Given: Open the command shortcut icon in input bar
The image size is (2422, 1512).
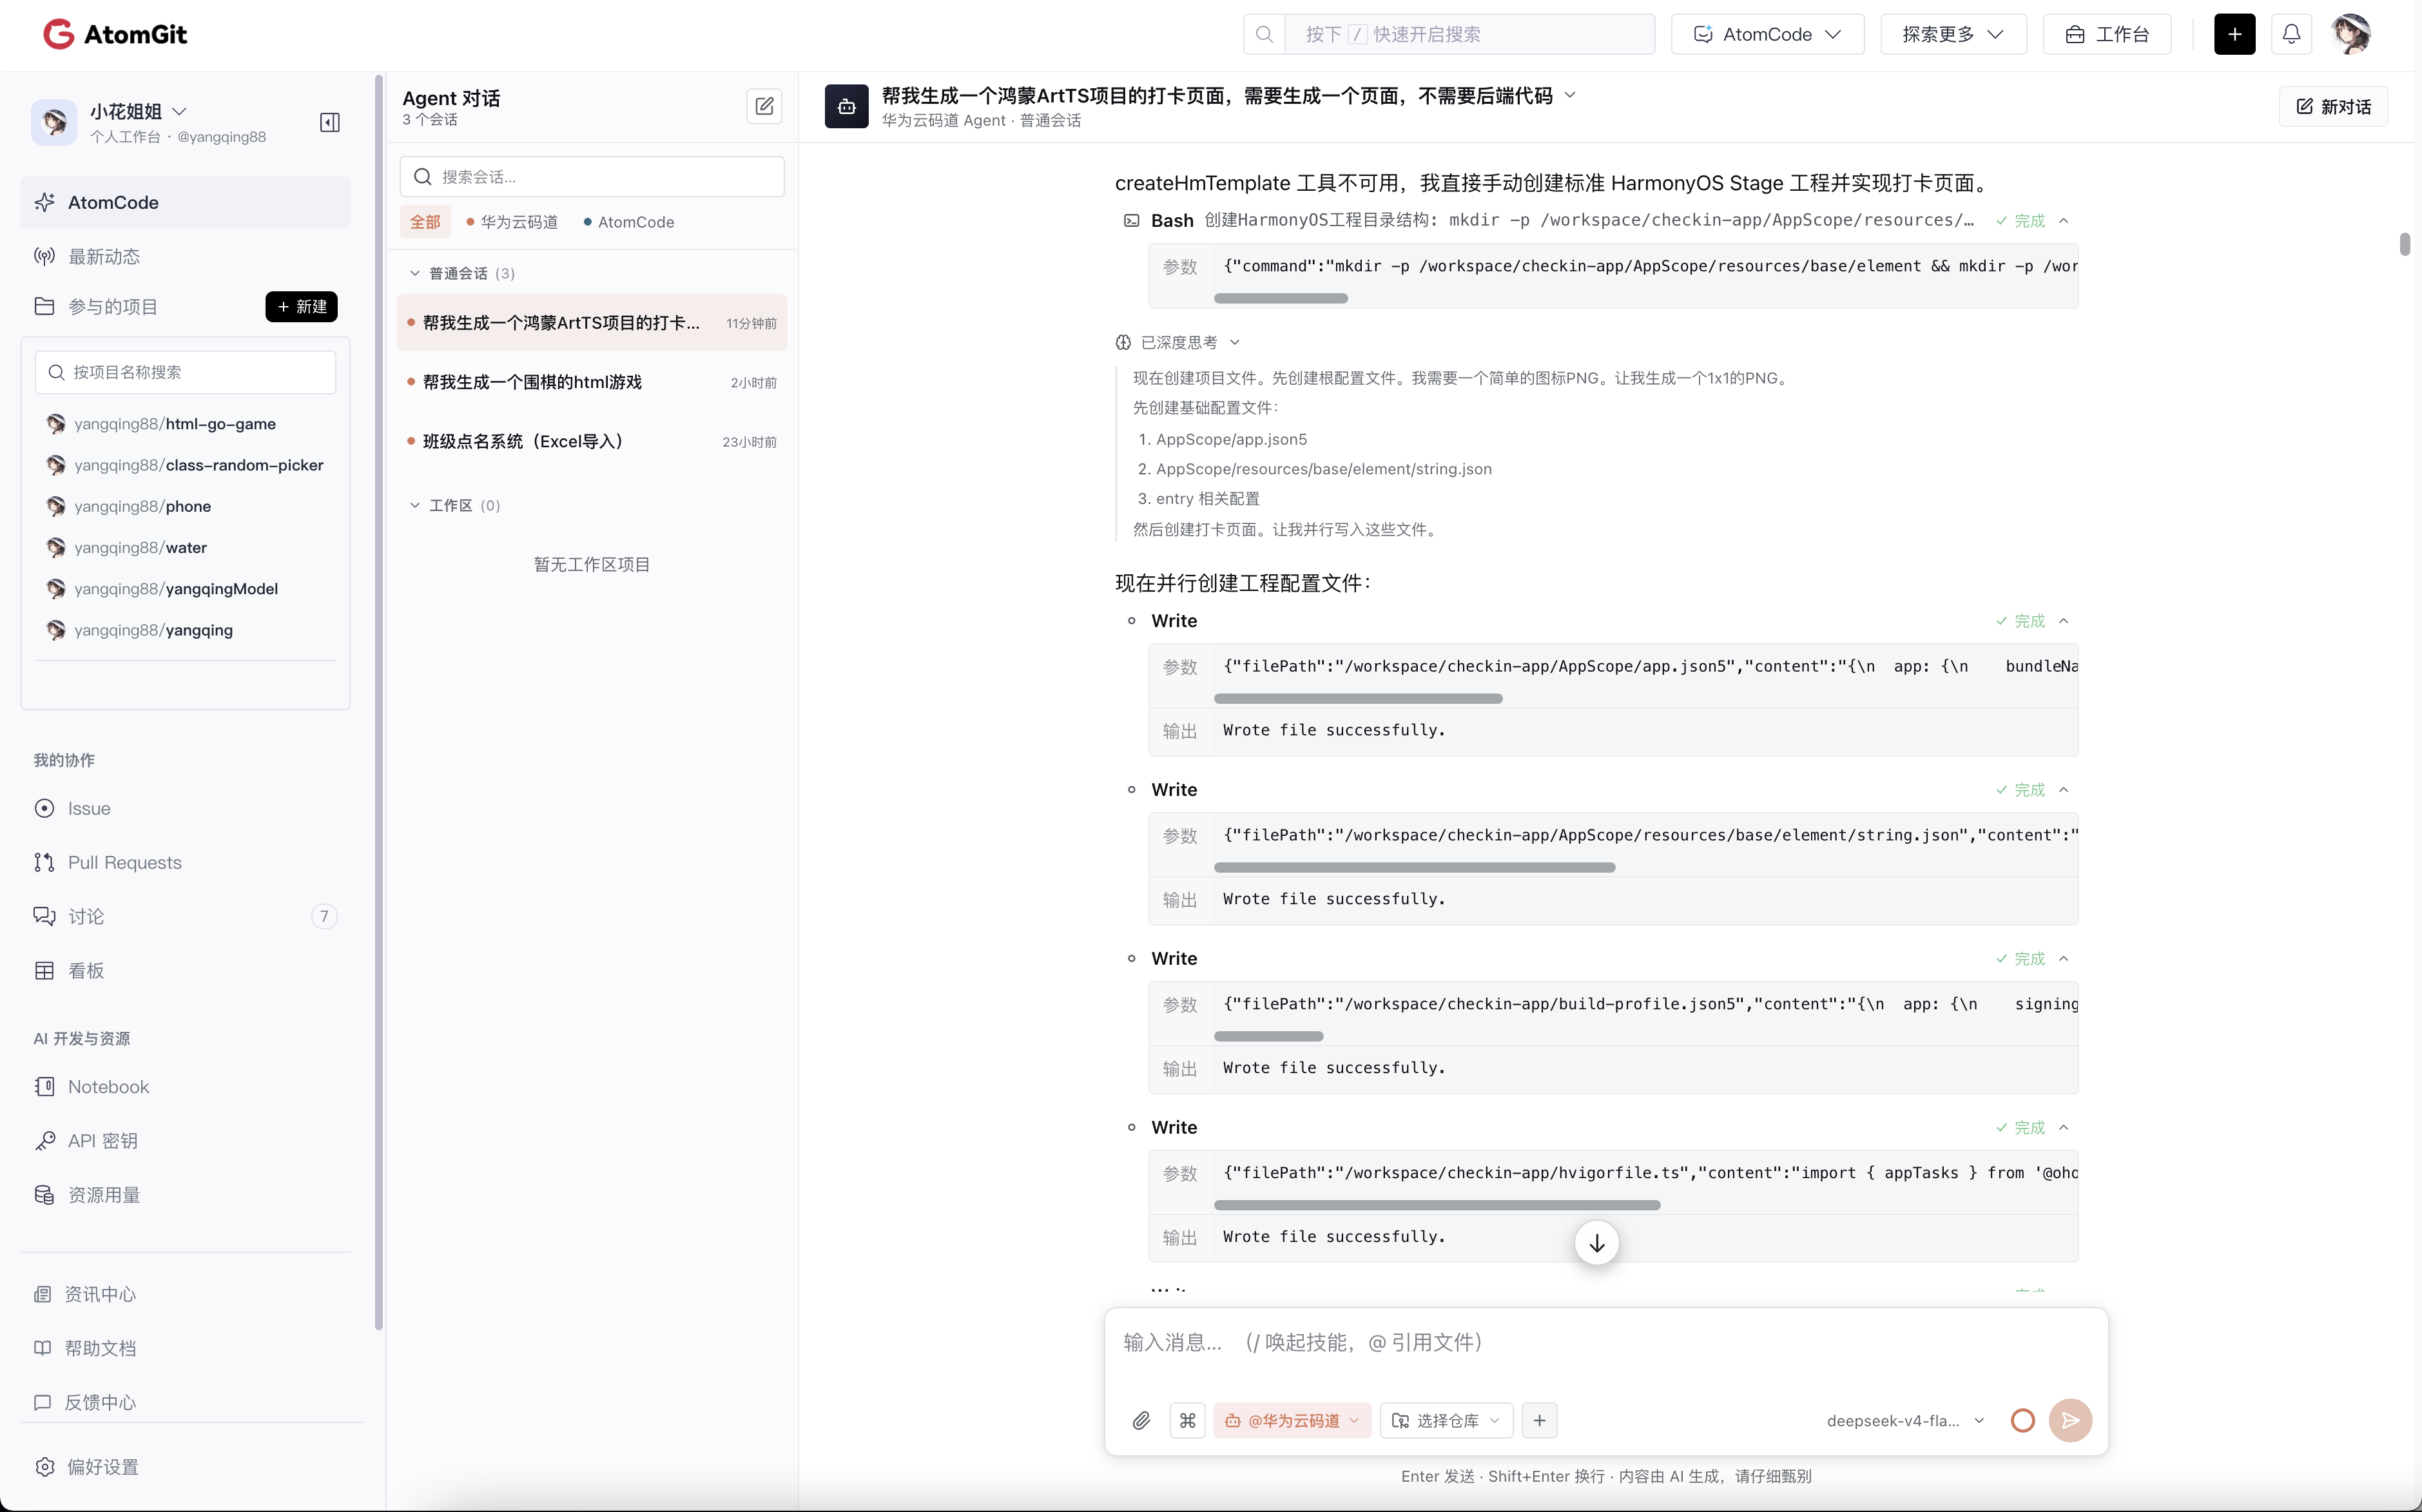Looking at the screenshot, I should 1187,1420.
